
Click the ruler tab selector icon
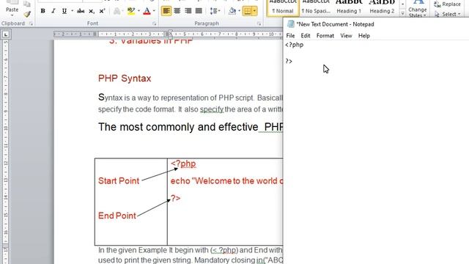(x=6, y=34)
